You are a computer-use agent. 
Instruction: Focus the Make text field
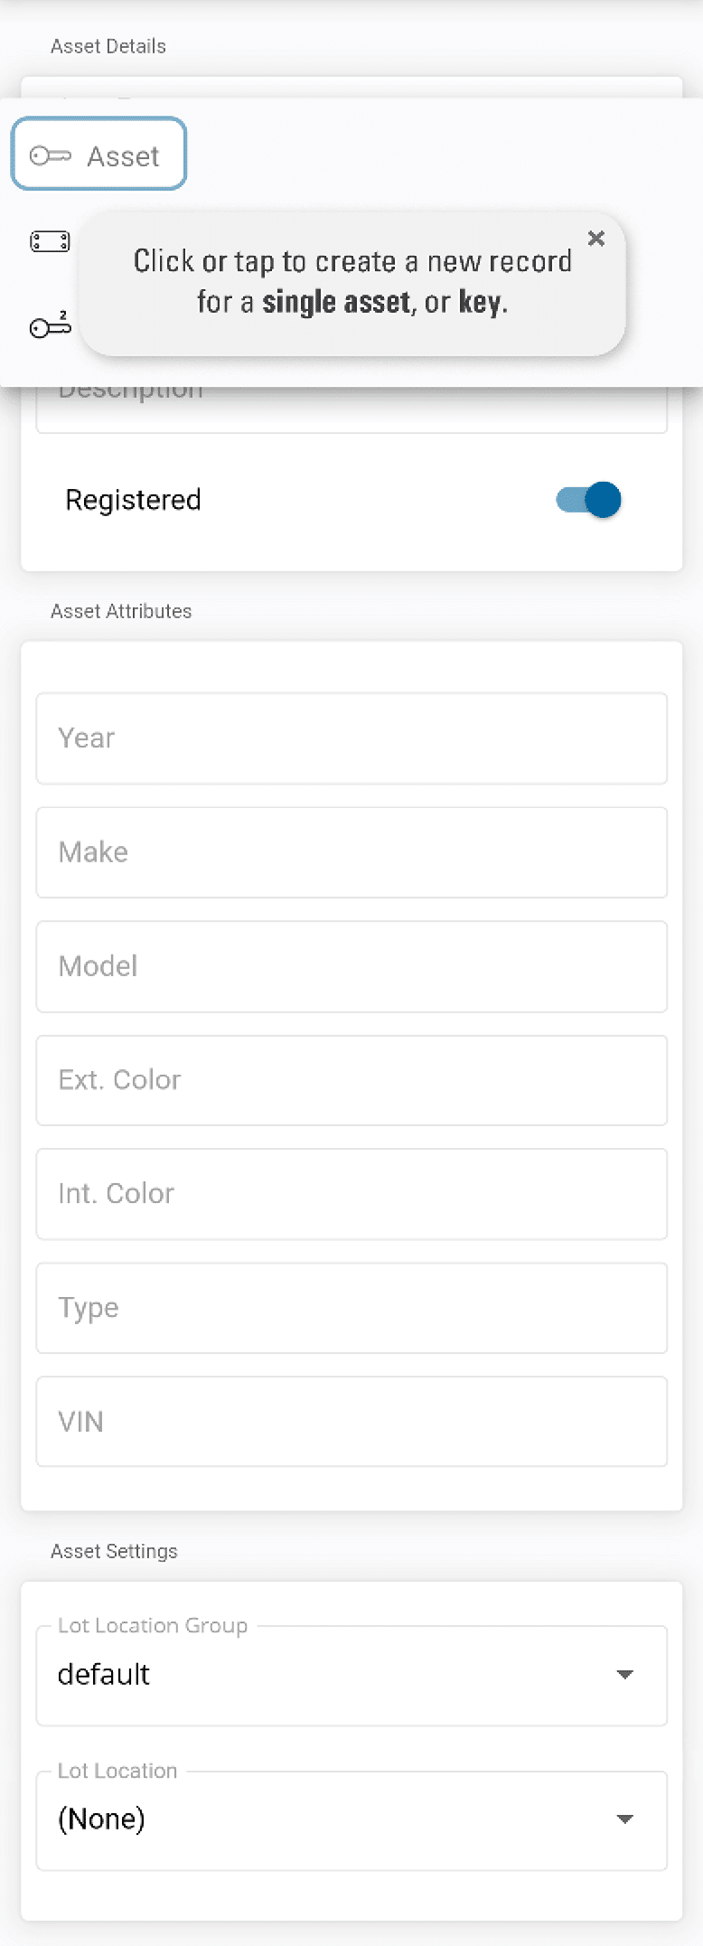[x=351, y=852]
